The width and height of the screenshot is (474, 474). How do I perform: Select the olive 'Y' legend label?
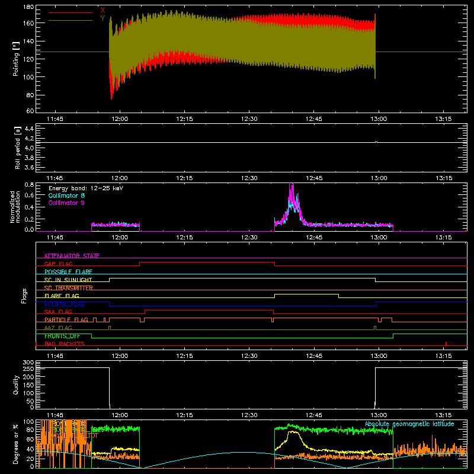[x=103, y=18]
